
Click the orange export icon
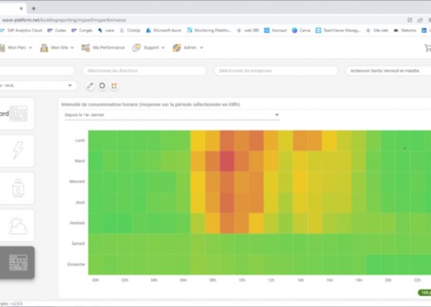tap(114, 85)
